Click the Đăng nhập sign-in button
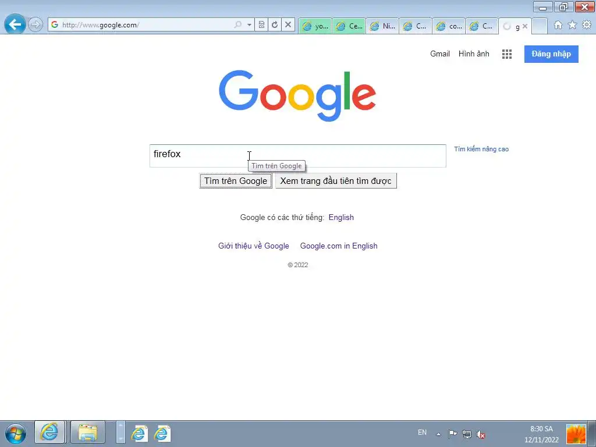The height and width of the screenshot is (447, 596). (x=551, y=54)
